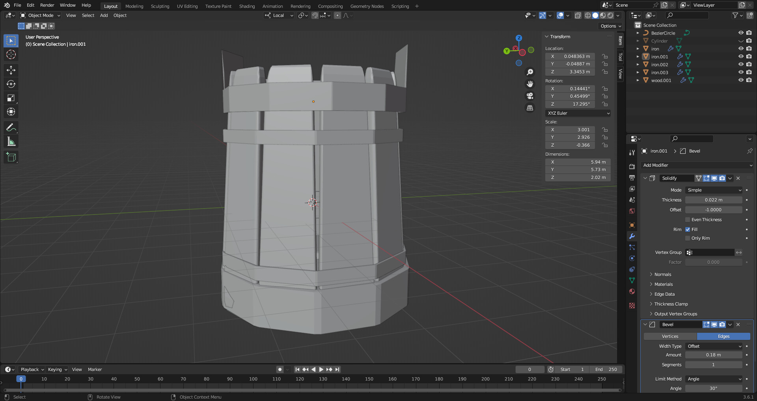Adjust the Thickness slider value
Image resolution: width=757 pixels, height=401 pixels.
pos(714,200)
